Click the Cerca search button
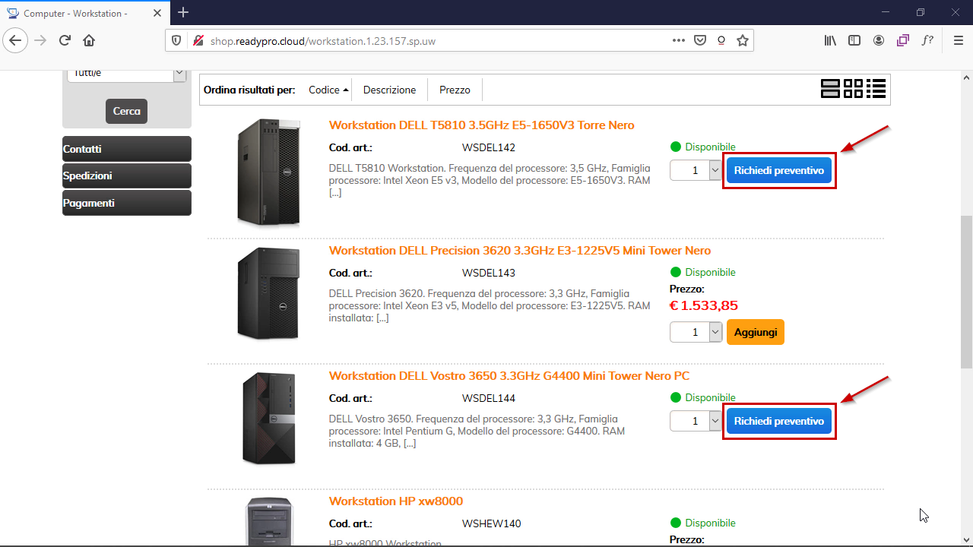The image size is (973, 547). pos(126,111)
